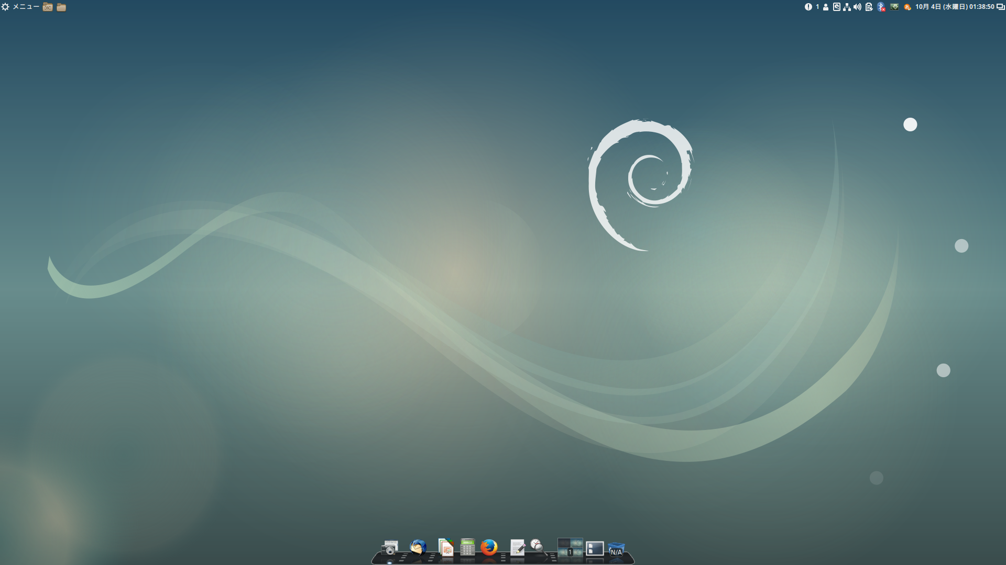
Task: Click the gear icon beside メニュー
Action: click(5, 7)
